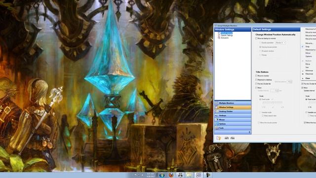Screen dimensions: 316x178
Task: Tick unchecked Put into Divider tile checkbox
Action: pos(256,84)
